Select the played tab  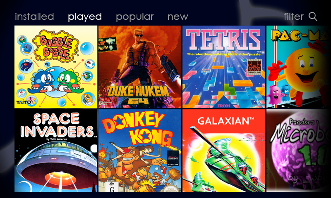click(85, 17)
